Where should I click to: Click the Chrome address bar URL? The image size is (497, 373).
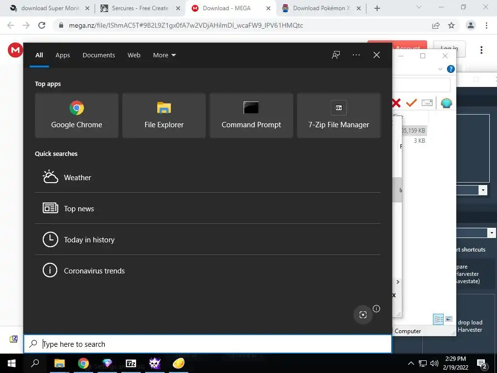[x=186, y=25]
